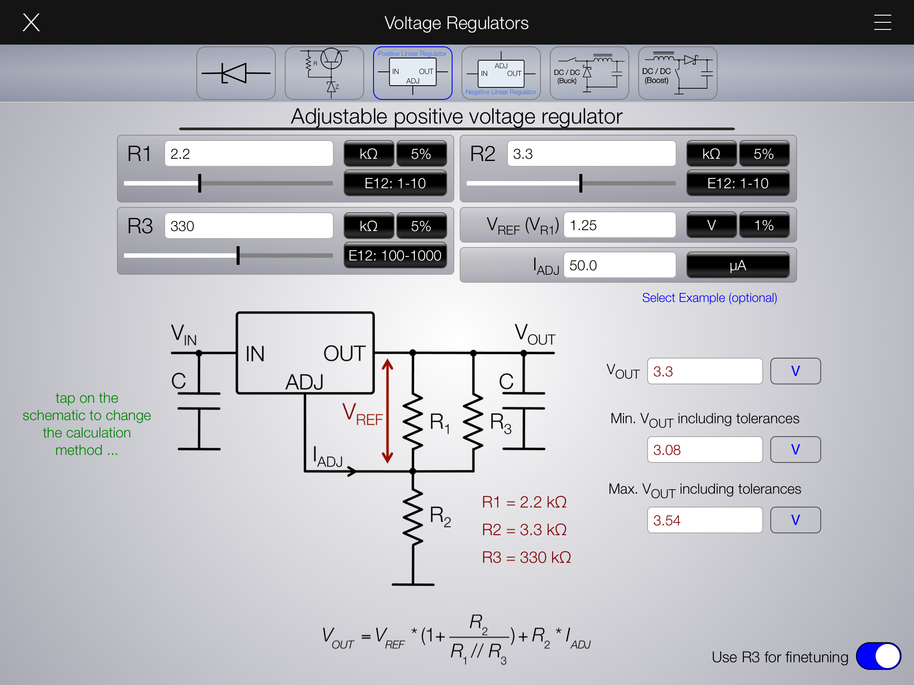Click Select Example (optional) link
This screenshot has height=685, width=914.
click(x=709, y=298)
